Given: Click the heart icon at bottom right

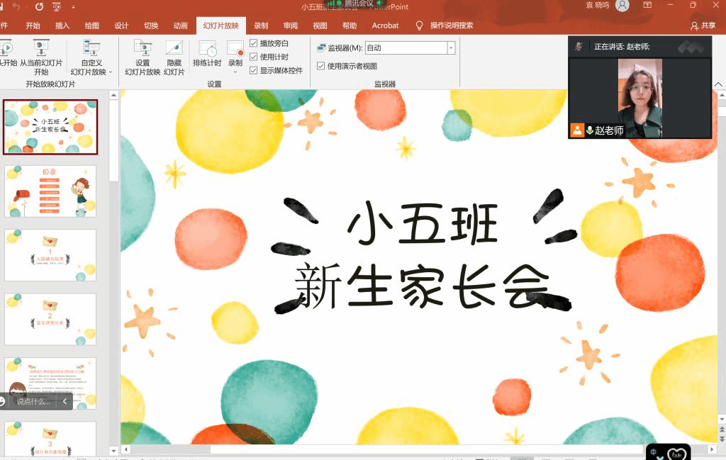Looking at the screenshot, I should [676, 454].
